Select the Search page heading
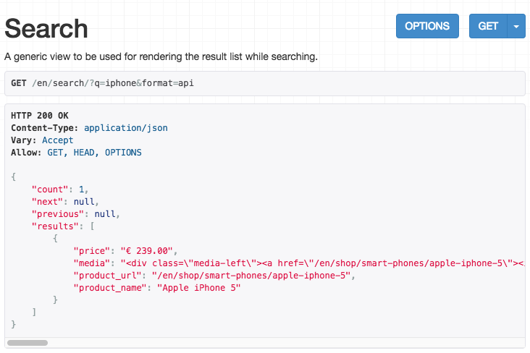The height and width of the screenshot is (353, 530). 46,28
